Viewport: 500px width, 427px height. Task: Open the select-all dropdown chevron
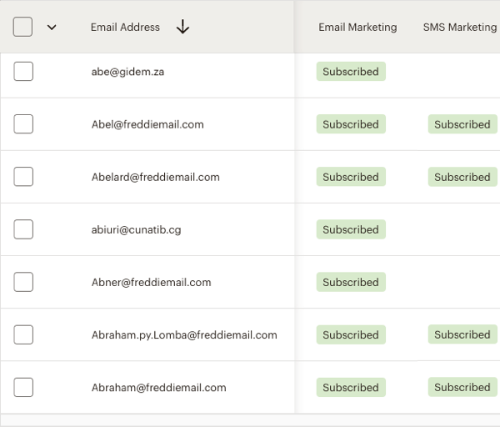[52, 27]
